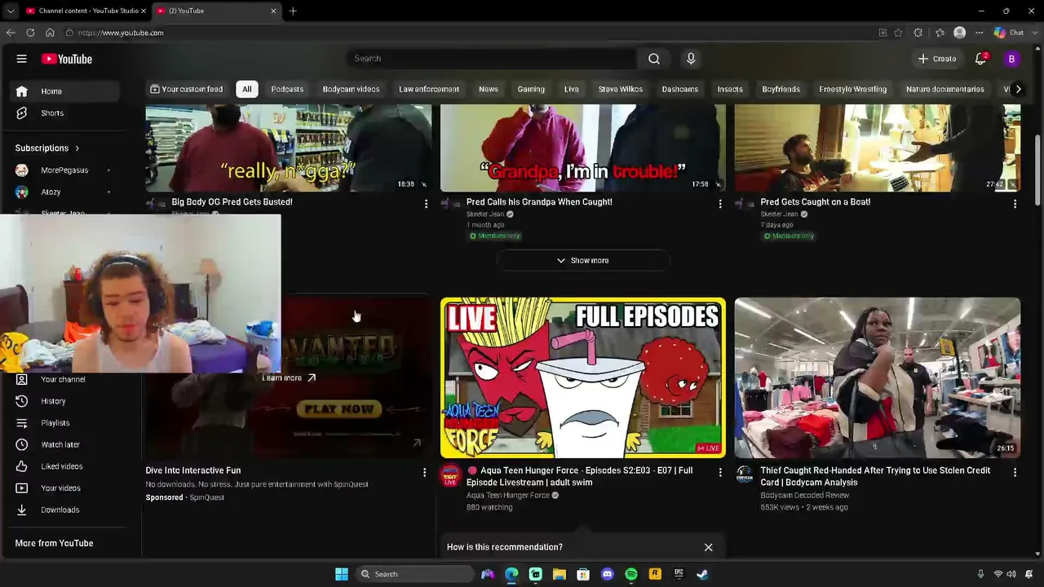Open Thief Caught Red-Handed video thumbnail
The width and height of the screenshot is (1044, 587).
[x=878, y=377]
